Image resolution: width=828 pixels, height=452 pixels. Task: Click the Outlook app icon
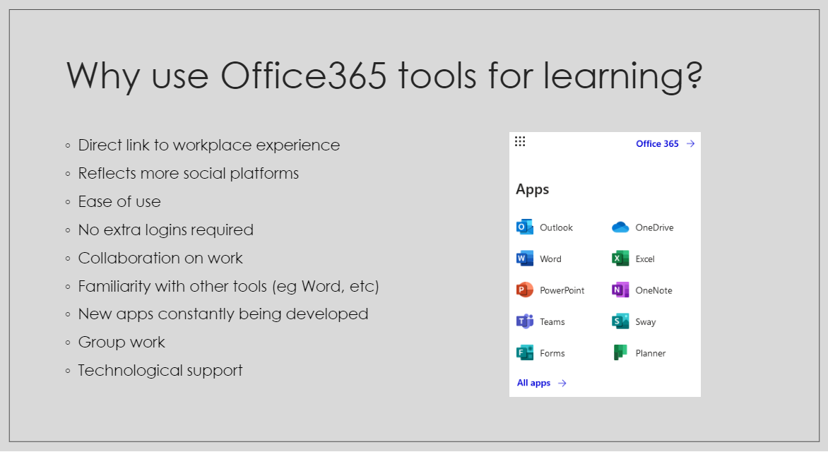pos(525,227)
